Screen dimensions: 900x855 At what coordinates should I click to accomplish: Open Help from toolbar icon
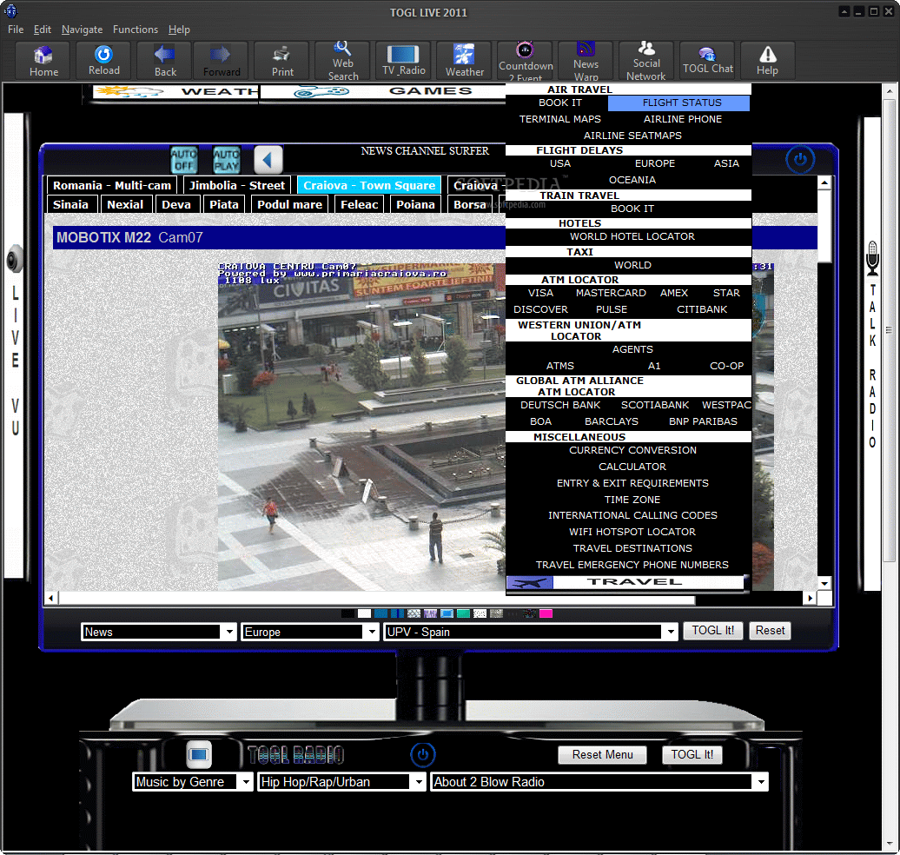(x=767, y=60)
